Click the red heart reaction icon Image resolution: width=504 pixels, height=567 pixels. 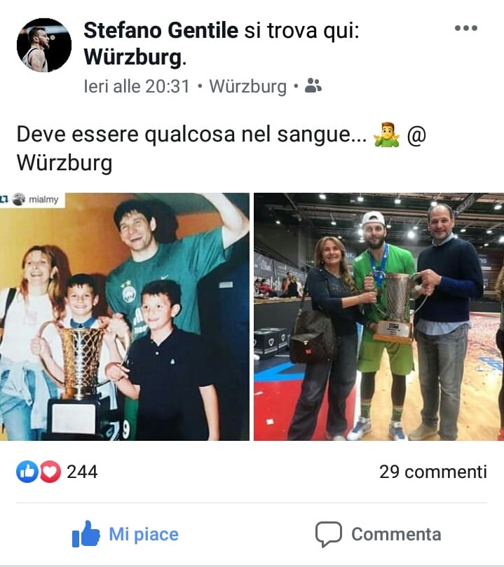click(50, 472)
